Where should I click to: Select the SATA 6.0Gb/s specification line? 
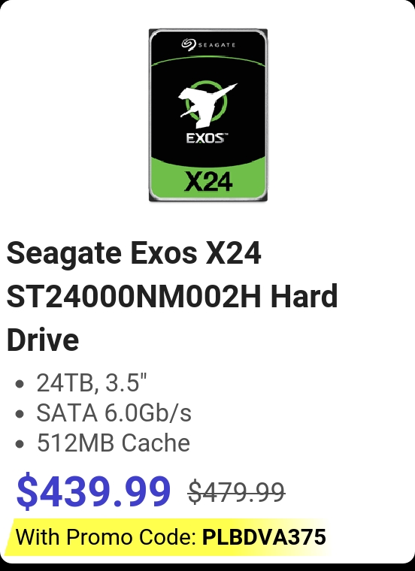(114, 412)
